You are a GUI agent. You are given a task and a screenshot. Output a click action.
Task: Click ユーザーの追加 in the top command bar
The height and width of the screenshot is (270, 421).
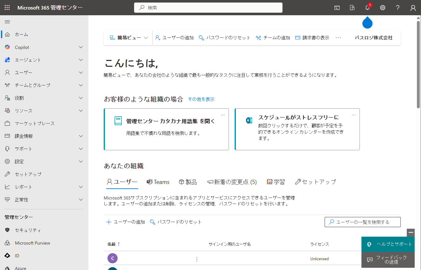click(174, 38)
